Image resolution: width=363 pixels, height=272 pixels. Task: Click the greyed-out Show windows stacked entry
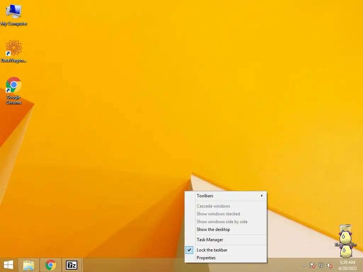click(x=226, y=214)
